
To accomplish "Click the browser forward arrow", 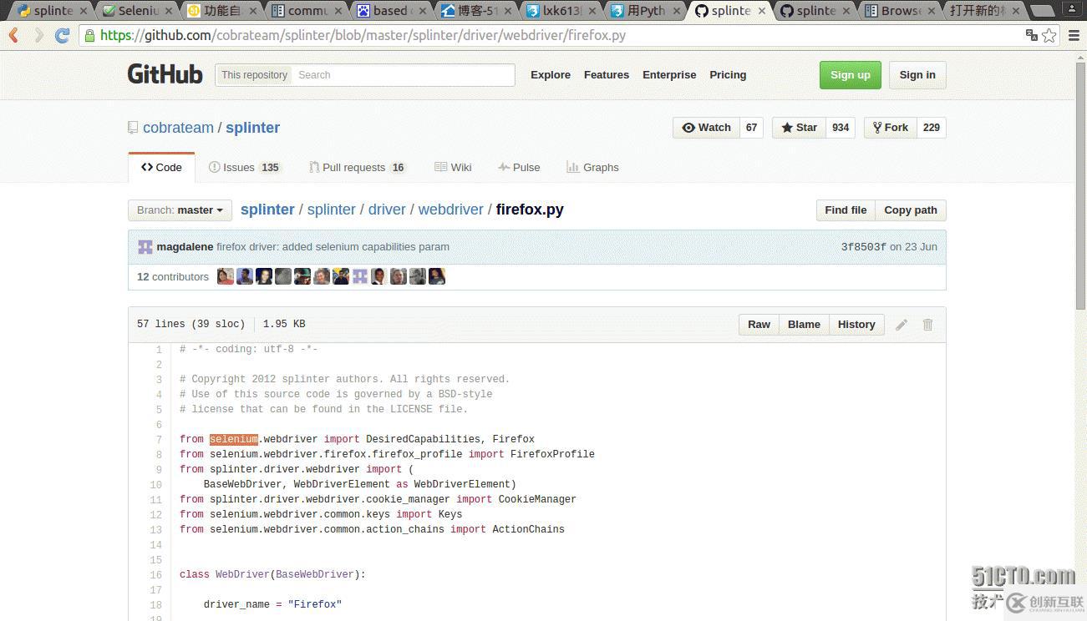I will [x=38, y=35].
